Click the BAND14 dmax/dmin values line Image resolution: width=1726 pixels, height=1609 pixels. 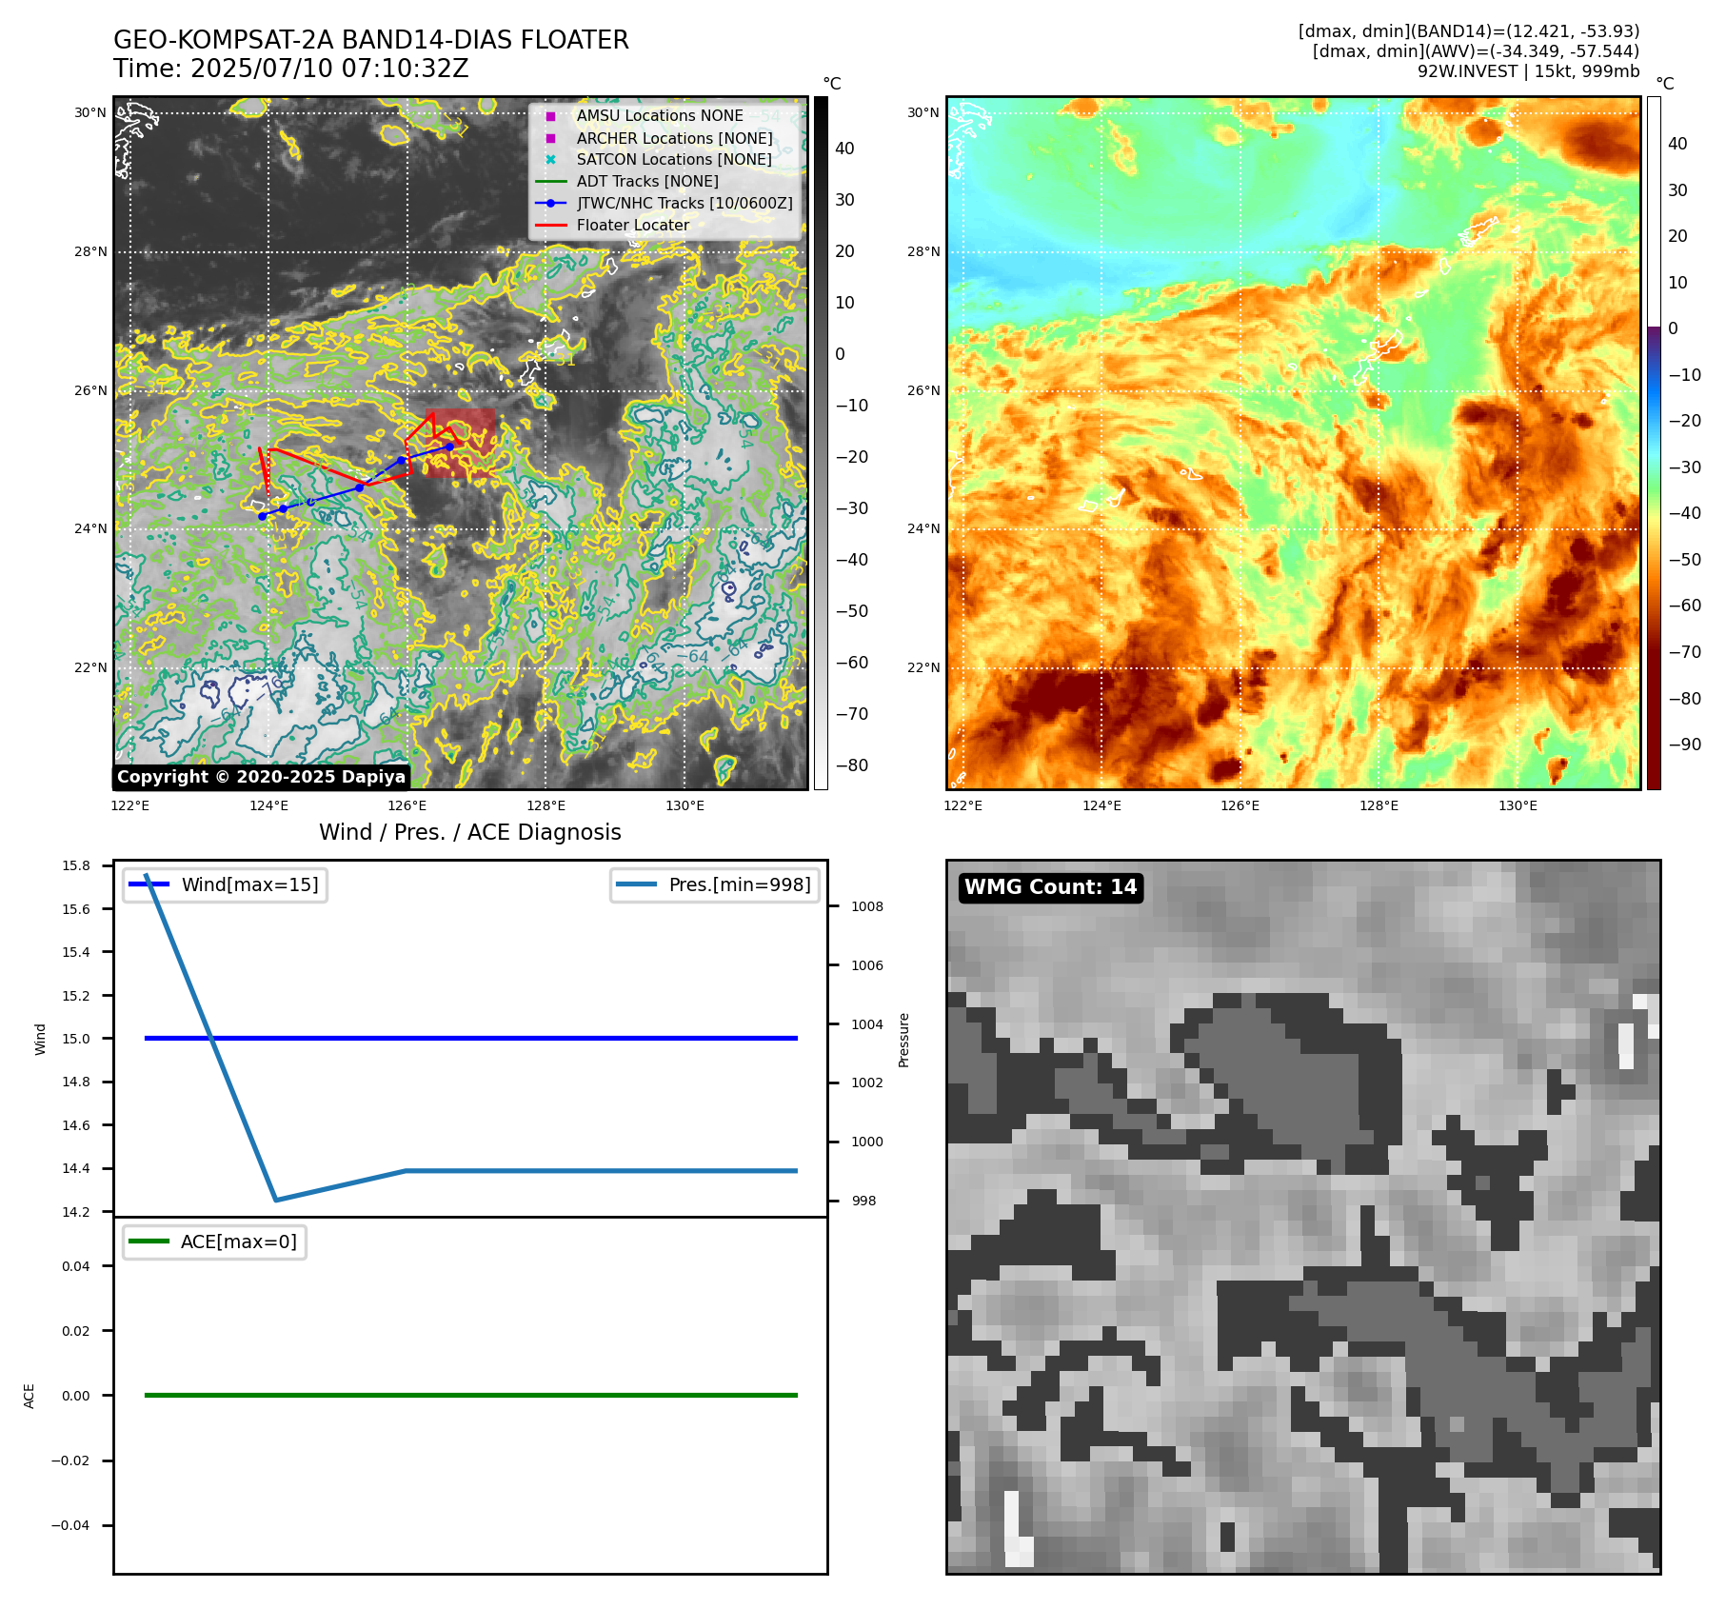pyautogui.click(x=1469, y=31)
